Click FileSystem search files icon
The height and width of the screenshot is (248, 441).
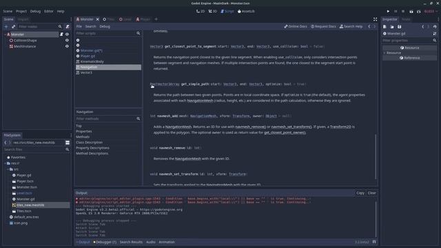point(68,149)
